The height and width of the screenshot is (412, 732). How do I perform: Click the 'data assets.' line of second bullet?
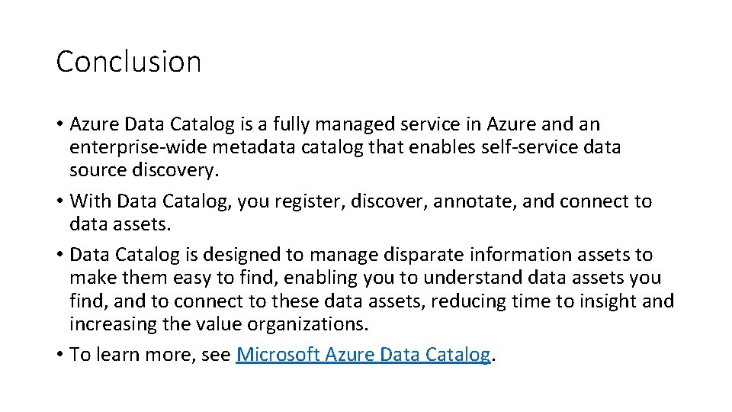(121, 224)
